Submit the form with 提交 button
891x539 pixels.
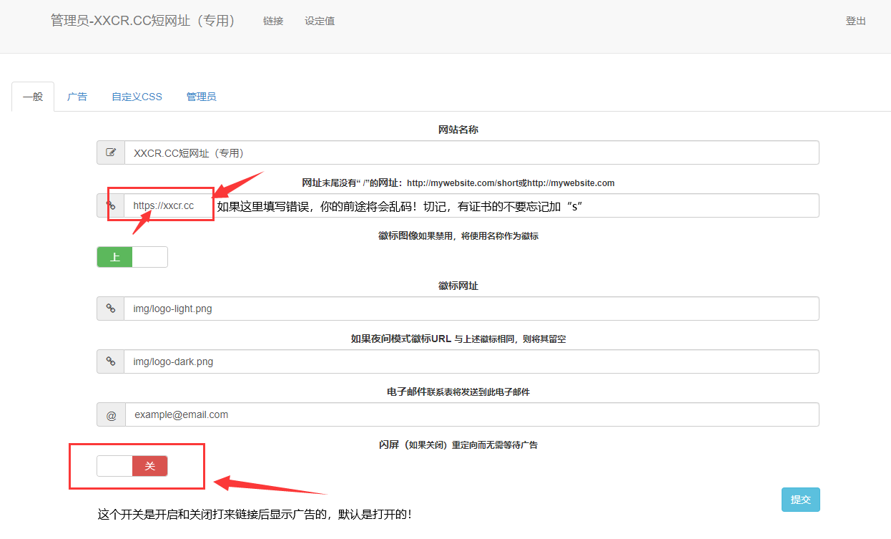point(801,500)
